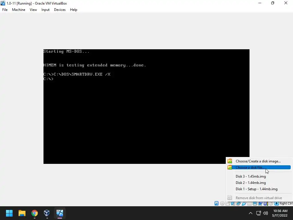Show hidden system tray icons
Viewport: 293px width, 220px height.
(251, 213)
